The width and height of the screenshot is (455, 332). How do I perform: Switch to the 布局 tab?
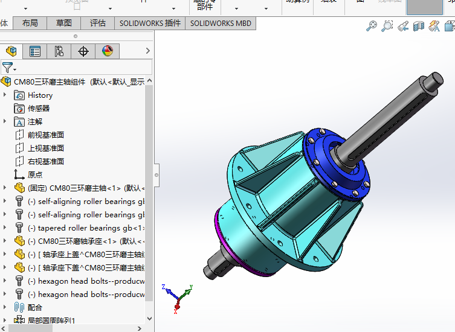tap(30, 23)
